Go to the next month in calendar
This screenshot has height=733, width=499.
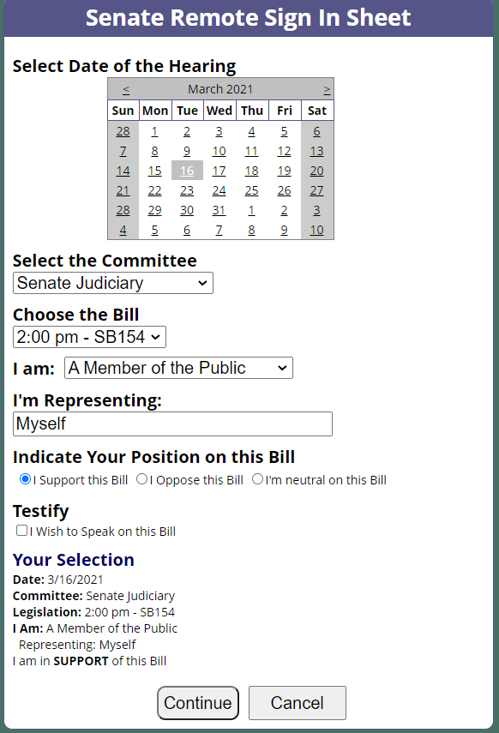[326, 89]
